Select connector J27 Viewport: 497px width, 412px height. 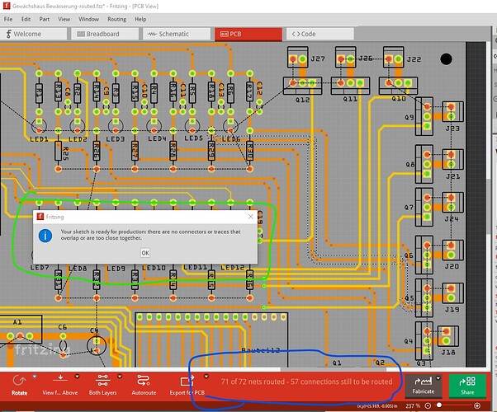click(x=298, y=57)
